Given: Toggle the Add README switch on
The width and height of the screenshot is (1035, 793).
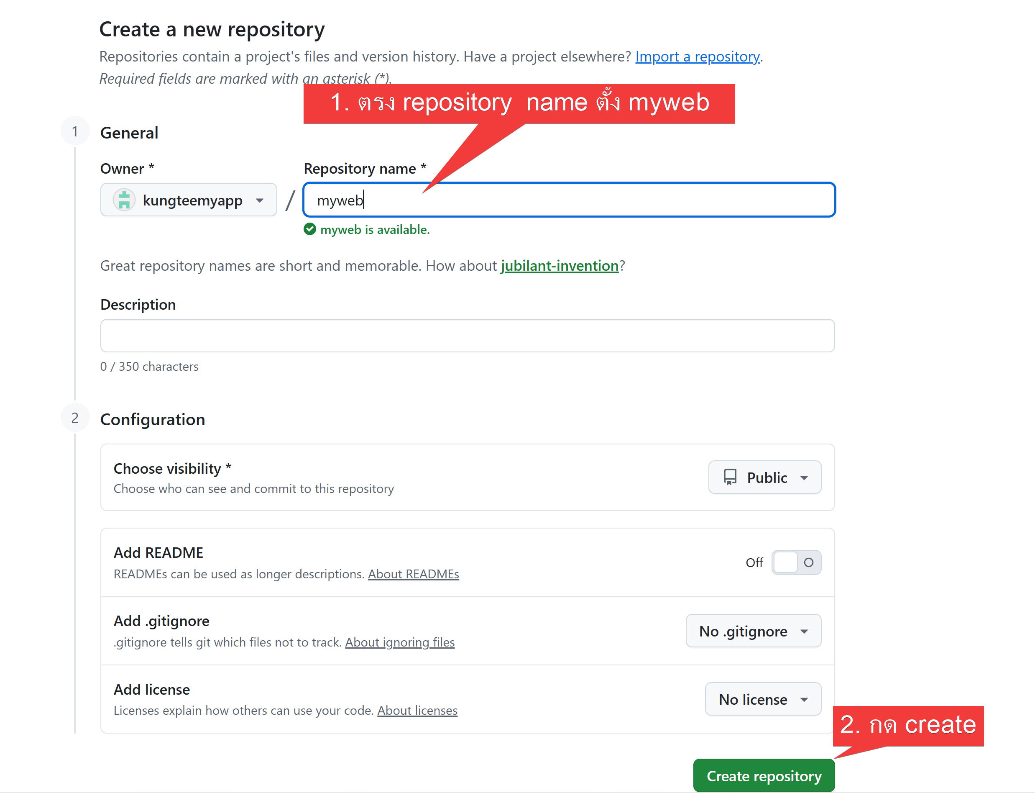Looking at the screenshot, I should [x=796, y=562].
